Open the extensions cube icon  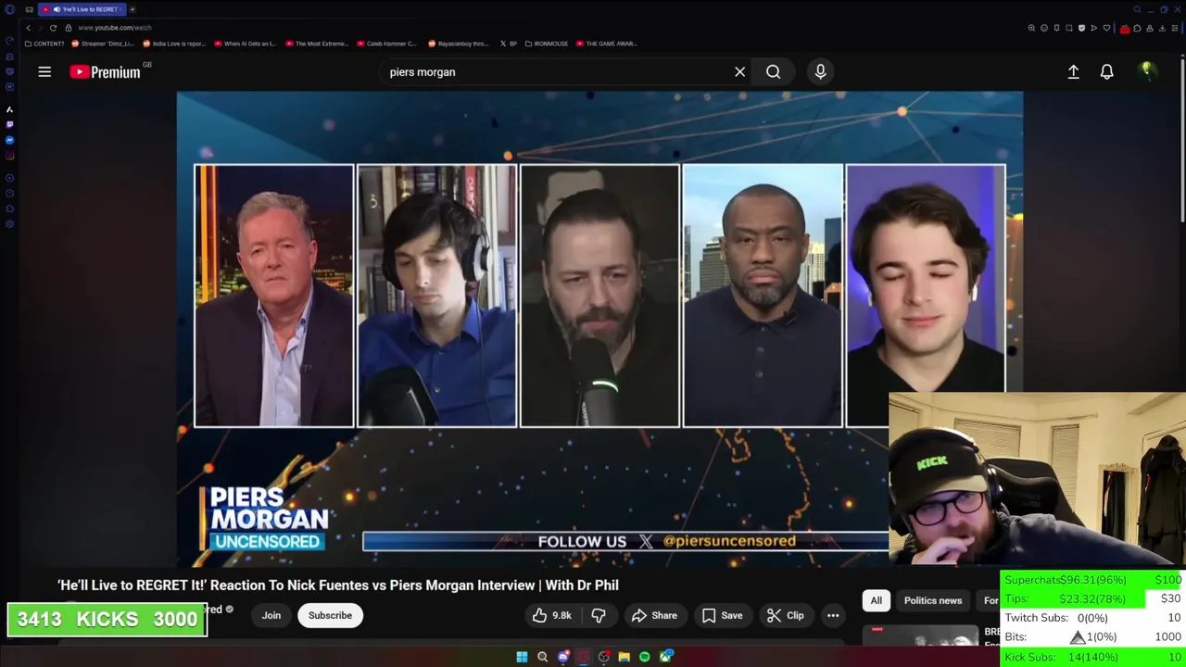point(1137,28)
